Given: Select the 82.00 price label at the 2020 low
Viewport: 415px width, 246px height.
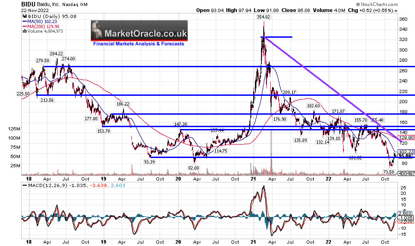Looking at the screenshot, I should point(194,168).
